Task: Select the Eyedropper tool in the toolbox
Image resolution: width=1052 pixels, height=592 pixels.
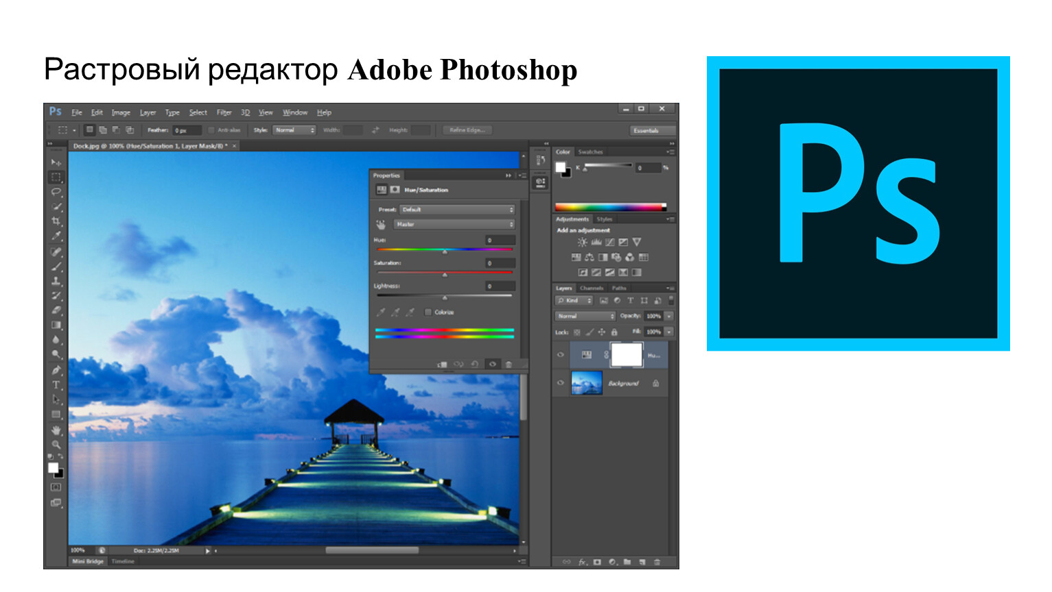Action: (x=56, y=236)
